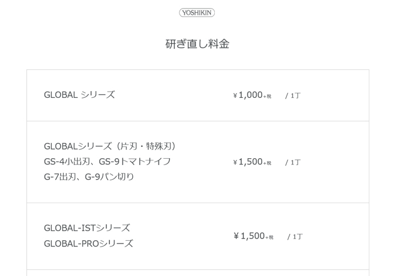Click the ¥1,000+税 price for GLOBAL series
This screenshot has width=399, height=276.
[x=252, y=95]
